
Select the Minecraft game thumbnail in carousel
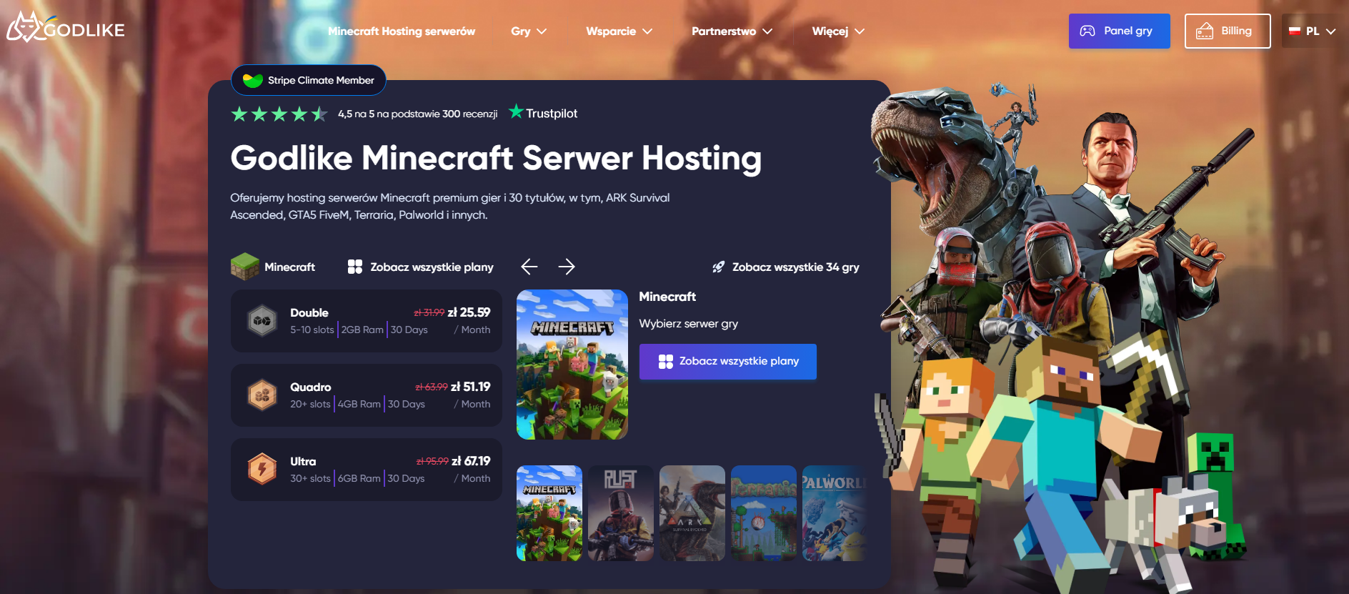pyautogui.click(x=549, y=513)
